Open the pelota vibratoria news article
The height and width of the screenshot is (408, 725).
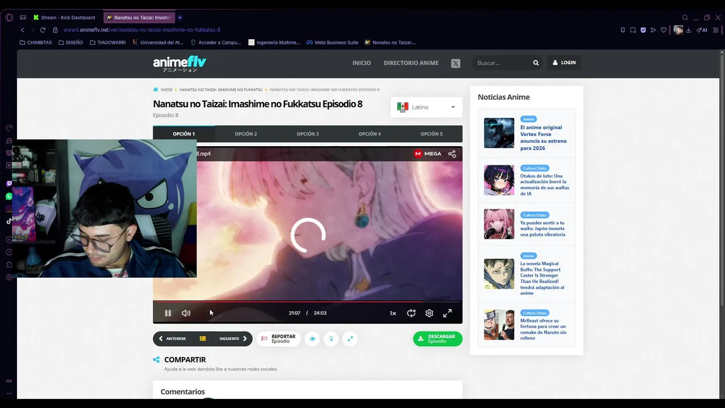[x=543, y=228]
